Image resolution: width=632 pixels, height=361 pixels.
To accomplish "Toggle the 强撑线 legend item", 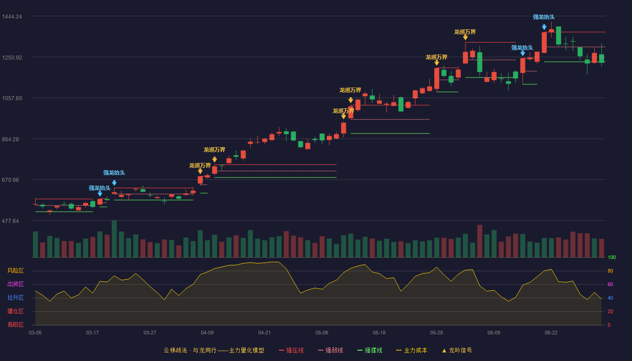I will click(x=370, y=350).
